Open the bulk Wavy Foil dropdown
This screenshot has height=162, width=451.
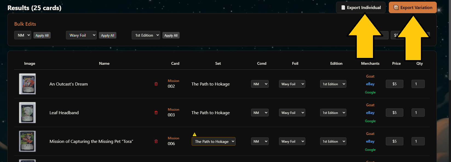[81, 35]
